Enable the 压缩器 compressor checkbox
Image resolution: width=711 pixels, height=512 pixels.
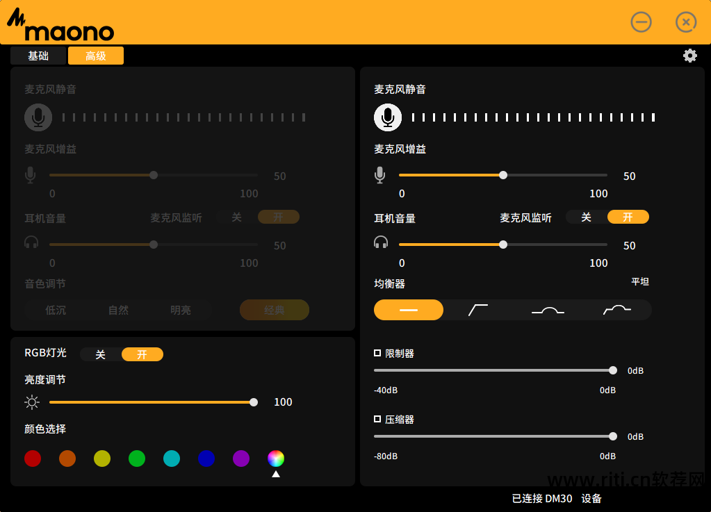377,419
